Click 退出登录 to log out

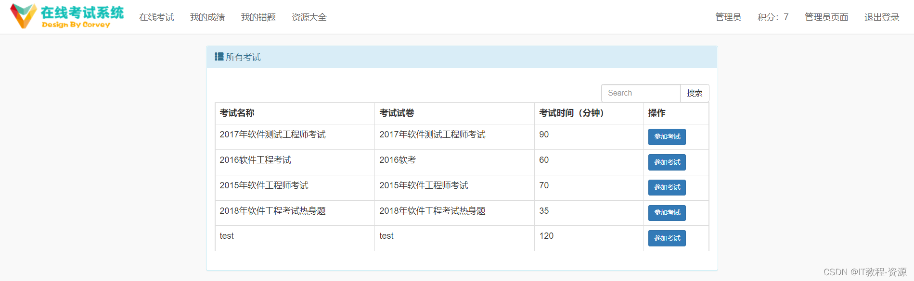(882, 17)
